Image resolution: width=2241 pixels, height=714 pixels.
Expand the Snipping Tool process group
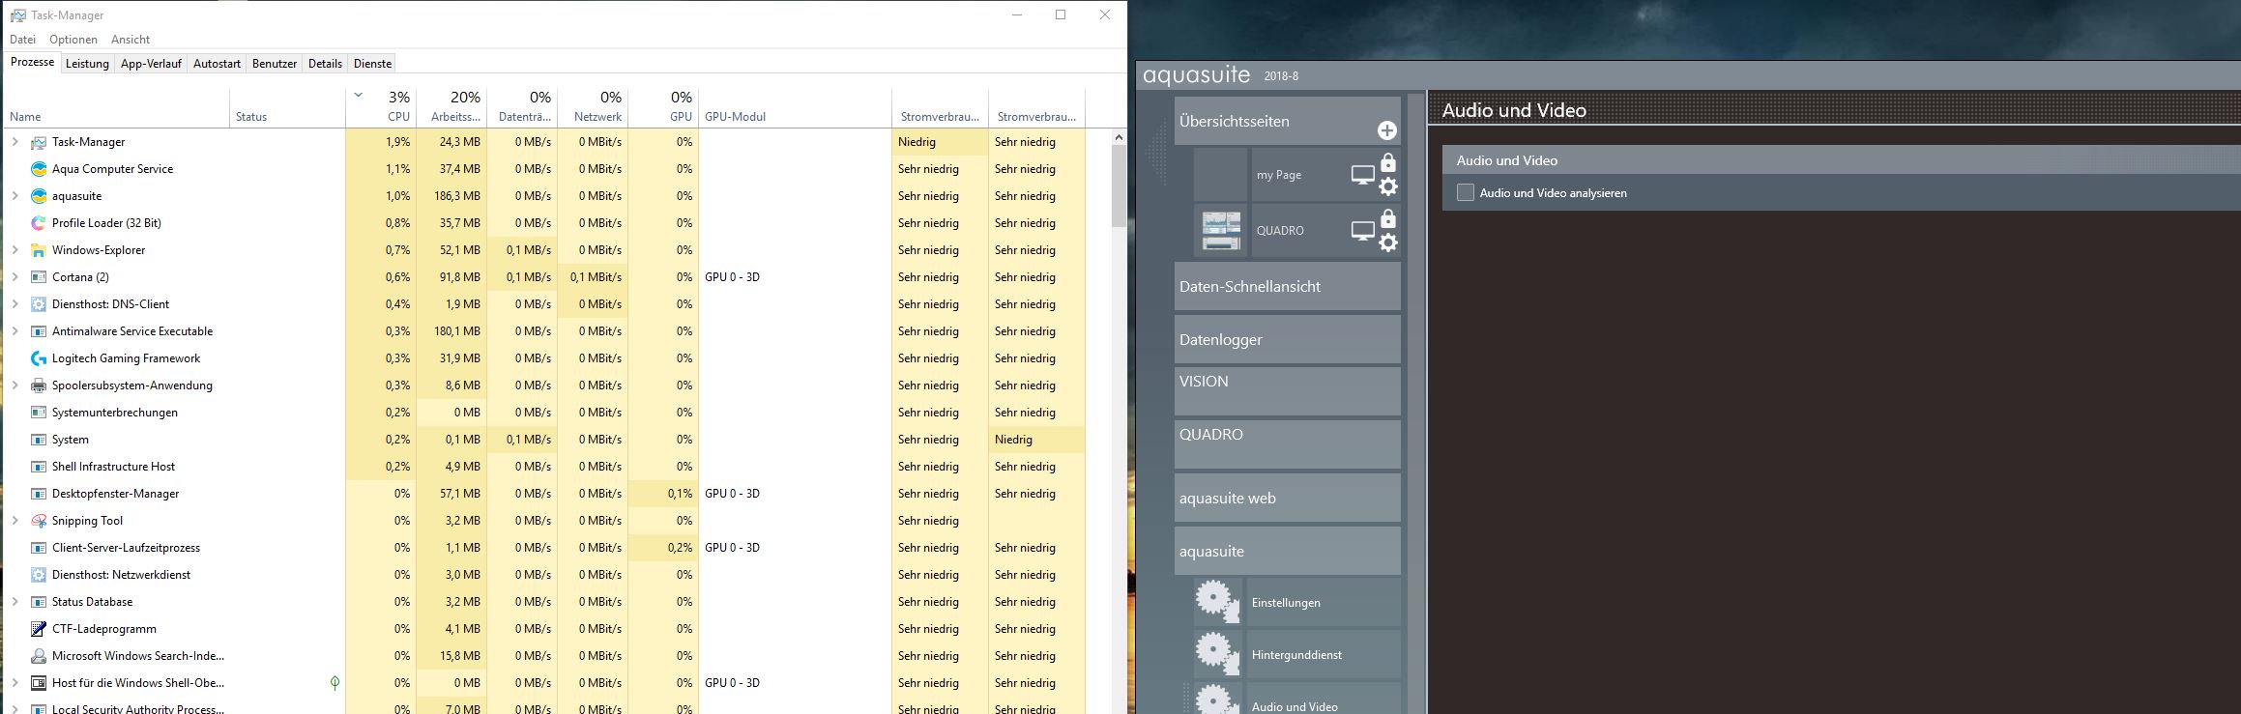click(15, 521)
